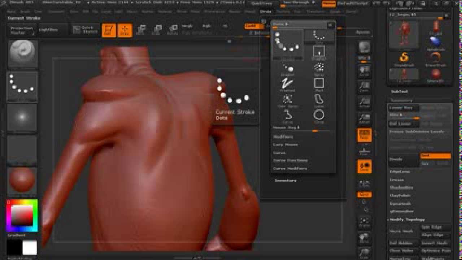The image size is (462, 260).
Task: Open the Stroke menu in menu bar
Action: (266, 12)
